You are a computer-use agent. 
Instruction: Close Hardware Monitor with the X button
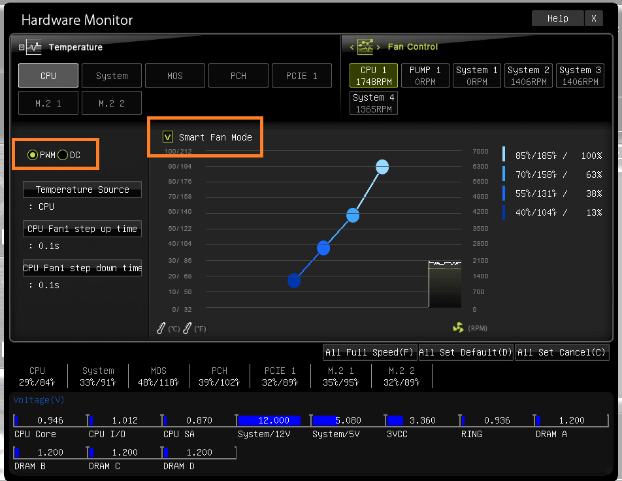click(x=593, y=18)
